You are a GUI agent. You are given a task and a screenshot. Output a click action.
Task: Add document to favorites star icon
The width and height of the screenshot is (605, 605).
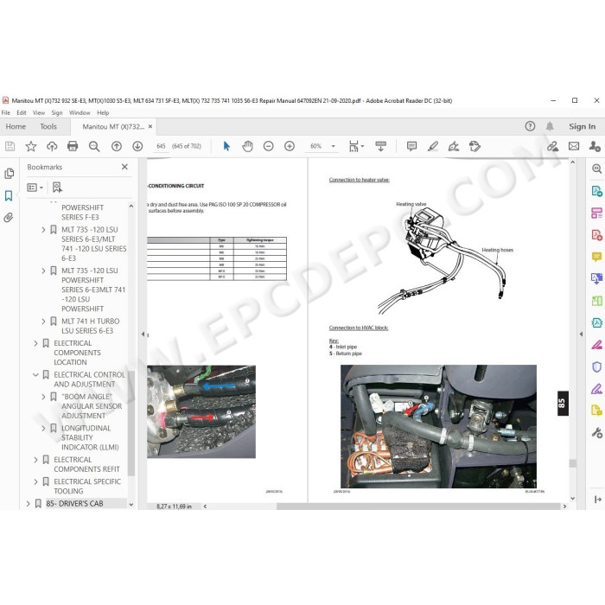31,146
